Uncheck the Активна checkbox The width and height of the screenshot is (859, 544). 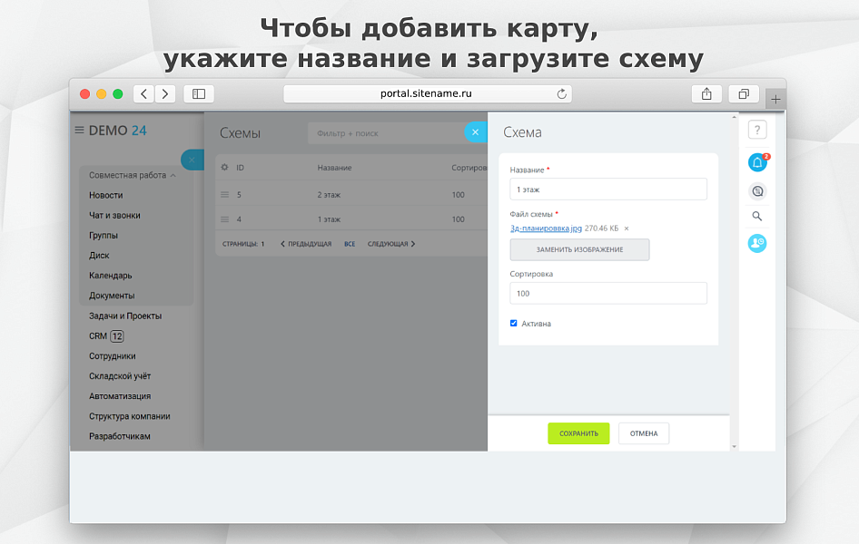513,323
